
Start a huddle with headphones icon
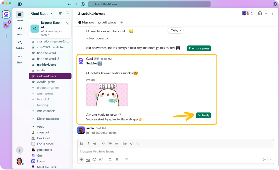[x=260, y=13]
